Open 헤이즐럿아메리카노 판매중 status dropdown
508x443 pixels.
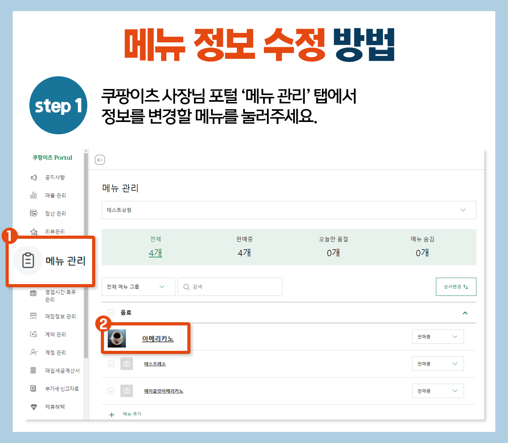click(438, 391)
